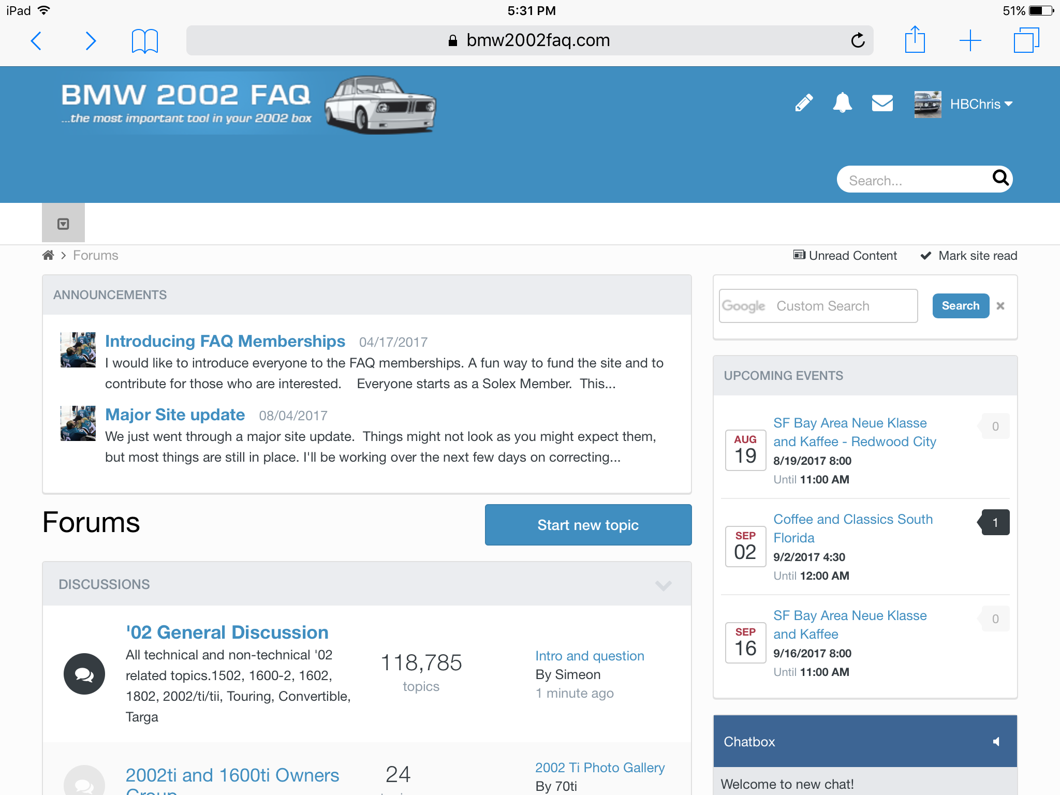Reload the page in address bar

858,40
